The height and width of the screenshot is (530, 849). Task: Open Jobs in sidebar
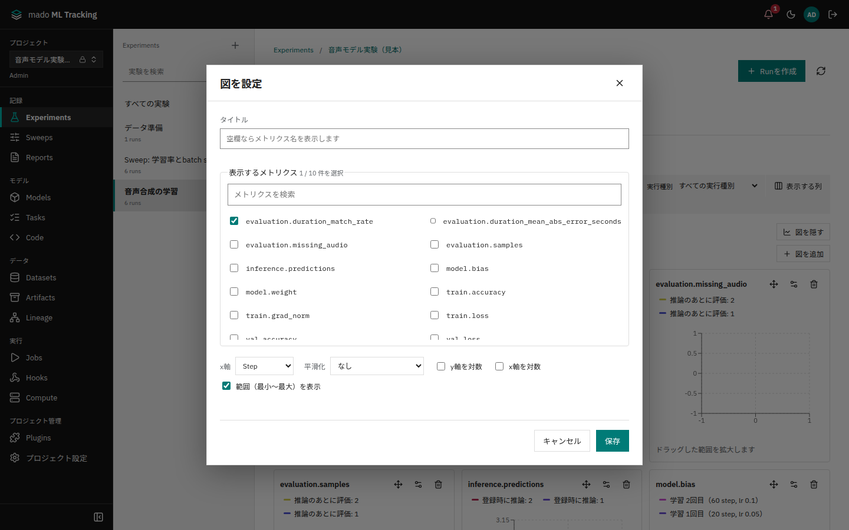pyautogui.click(x=56, y=358)
